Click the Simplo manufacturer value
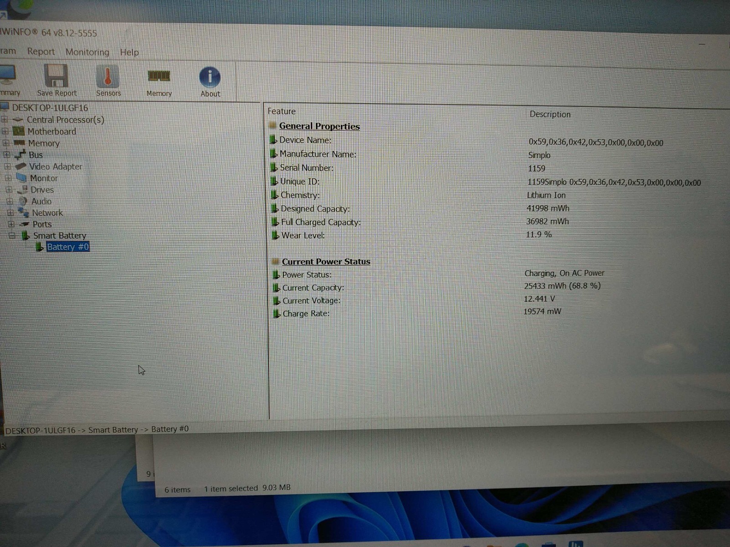Viewport: 730px width, 547px height. (x=539, y=155)
